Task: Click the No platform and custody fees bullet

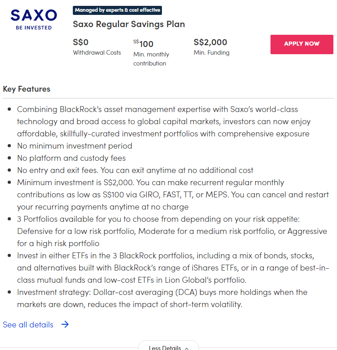Action: [x=71, y=158]
